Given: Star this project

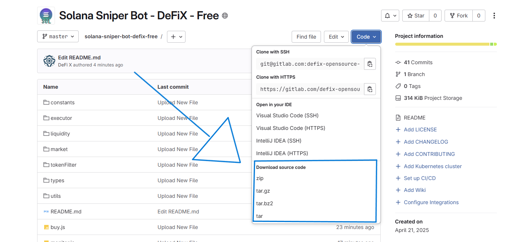Looking at the screenshot, I should [416, 16].
